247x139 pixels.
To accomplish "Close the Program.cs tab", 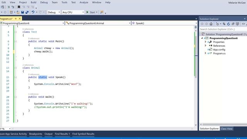I will pos(20,19).
